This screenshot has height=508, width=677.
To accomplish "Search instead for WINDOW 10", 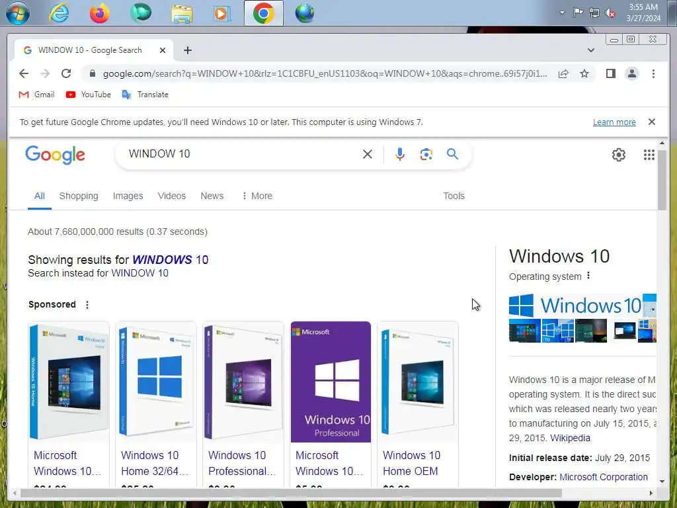I will click(139, 273).
